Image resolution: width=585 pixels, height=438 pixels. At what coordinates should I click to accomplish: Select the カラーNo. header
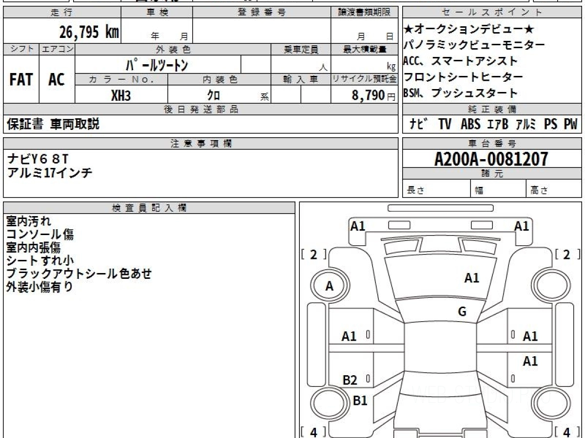[121, 79]
